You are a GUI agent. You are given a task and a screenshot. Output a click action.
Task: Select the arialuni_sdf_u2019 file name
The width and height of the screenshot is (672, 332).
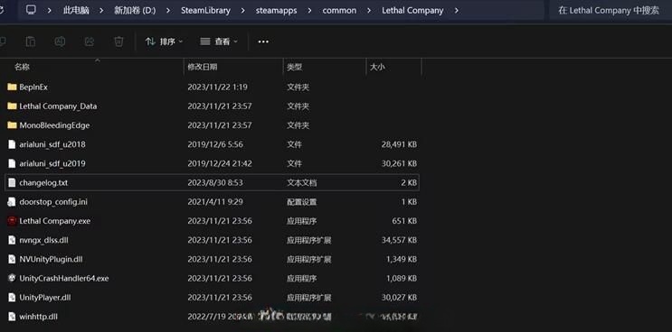(52, 163)
